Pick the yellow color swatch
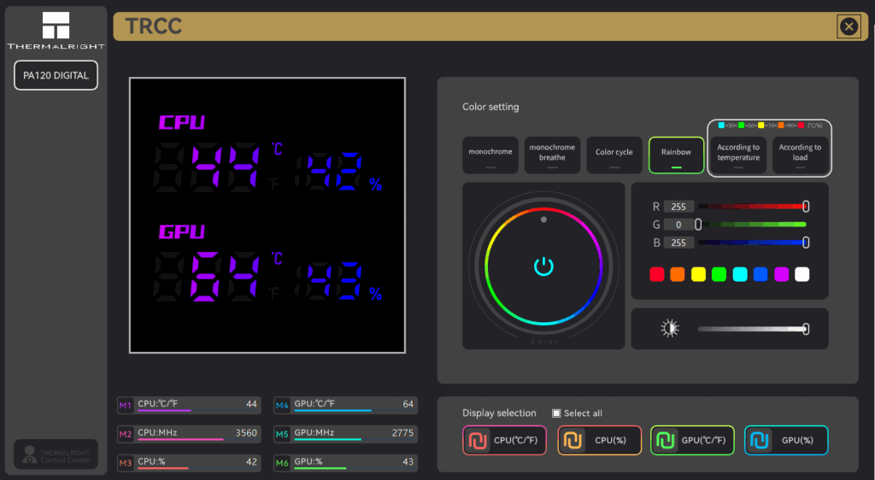Image resolution: width=875 pixels, height=480 pixels. [698, 274]
